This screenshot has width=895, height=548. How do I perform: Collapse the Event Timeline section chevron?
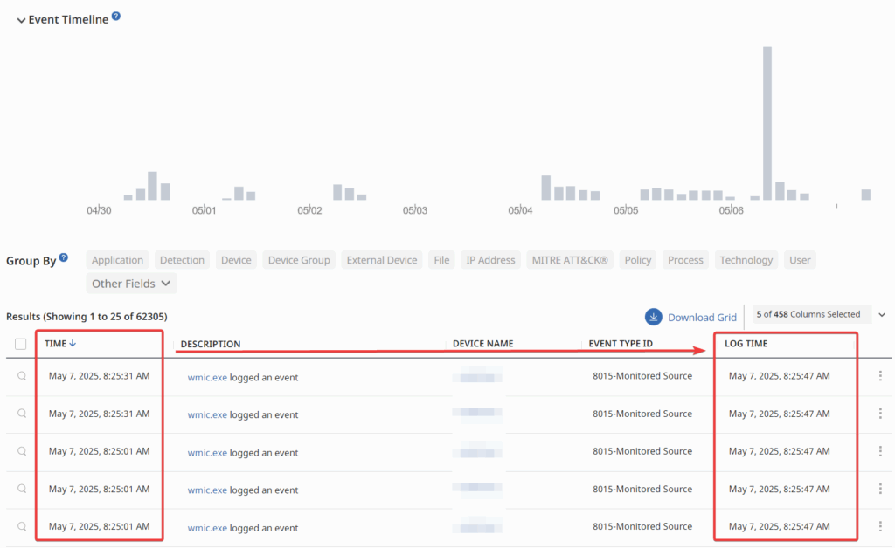pyautogui.click(x=21, y=21)
